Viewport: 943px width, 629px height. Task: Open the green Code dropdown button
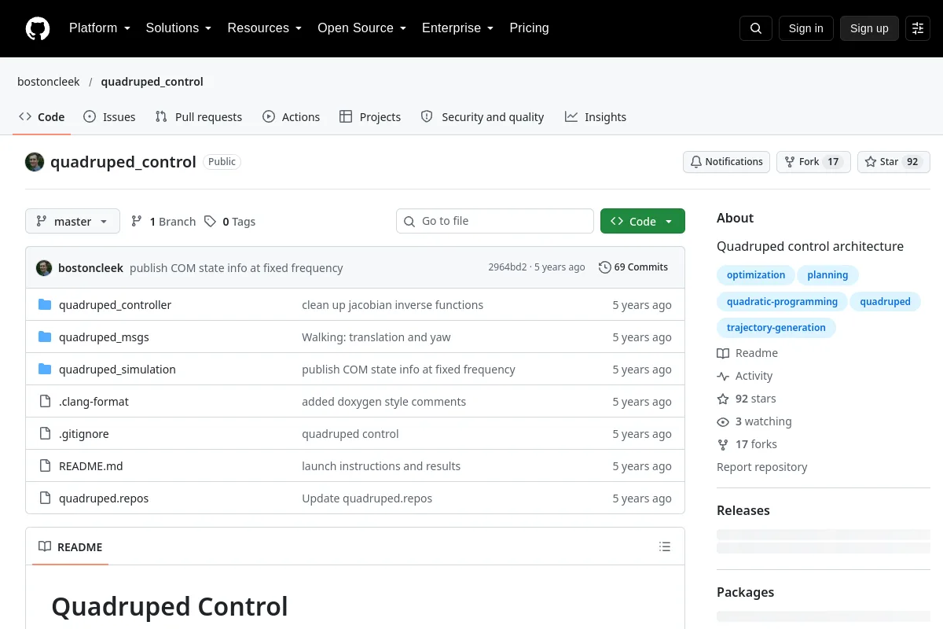point(643,222)
